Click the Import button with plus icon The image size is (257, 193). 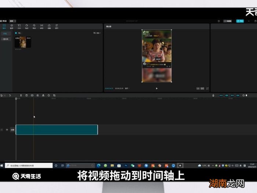click(x=18, y=33)
